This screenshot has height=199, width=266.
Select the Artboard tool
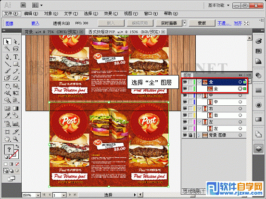[7, 132]
